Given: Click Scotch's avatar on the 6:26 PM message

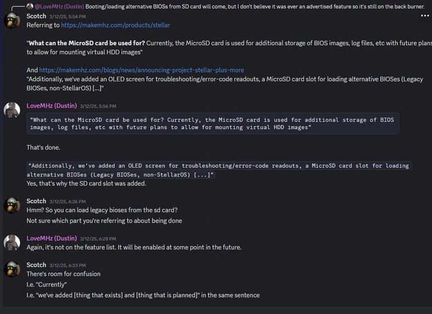Looking at the screenshot, I should (x=12, y=205).
